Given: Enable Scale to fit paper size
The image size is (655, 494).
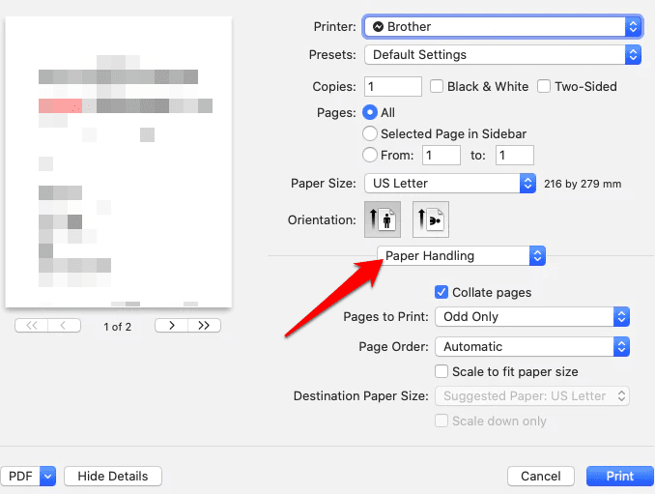Looking at the screenshot, I should 441,371.
